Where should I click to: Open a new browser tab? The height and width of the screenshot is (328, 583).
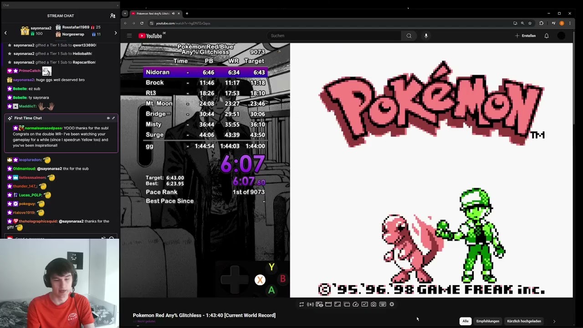tap(187, 13)
